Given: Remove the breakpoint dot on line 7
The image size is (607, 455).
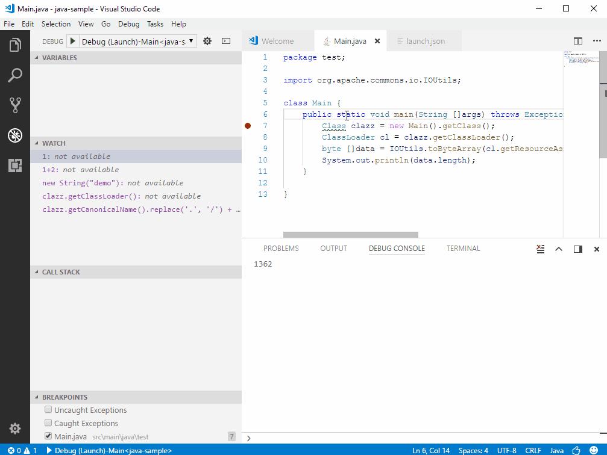Looking at the screenshot, I should click(x=248, y=126).
